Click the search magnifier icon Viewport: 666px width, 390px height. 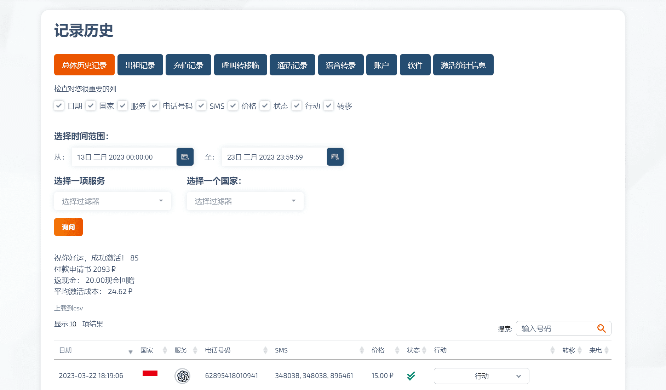(601, 328)
